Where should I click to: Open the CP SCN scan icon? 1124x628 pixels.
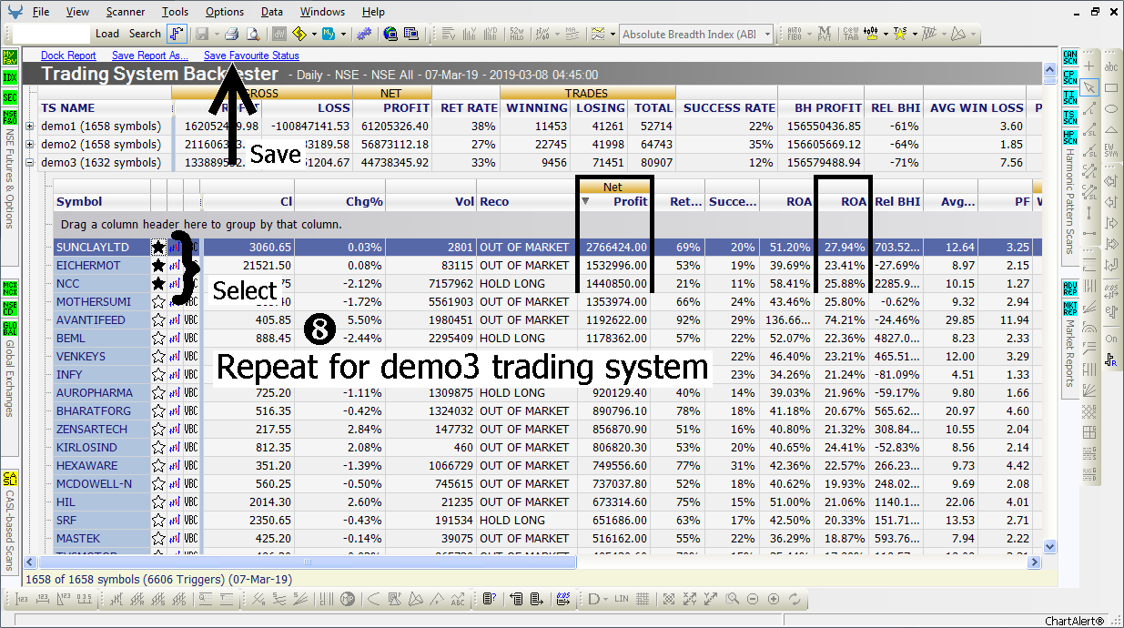tap(1069, 78)
